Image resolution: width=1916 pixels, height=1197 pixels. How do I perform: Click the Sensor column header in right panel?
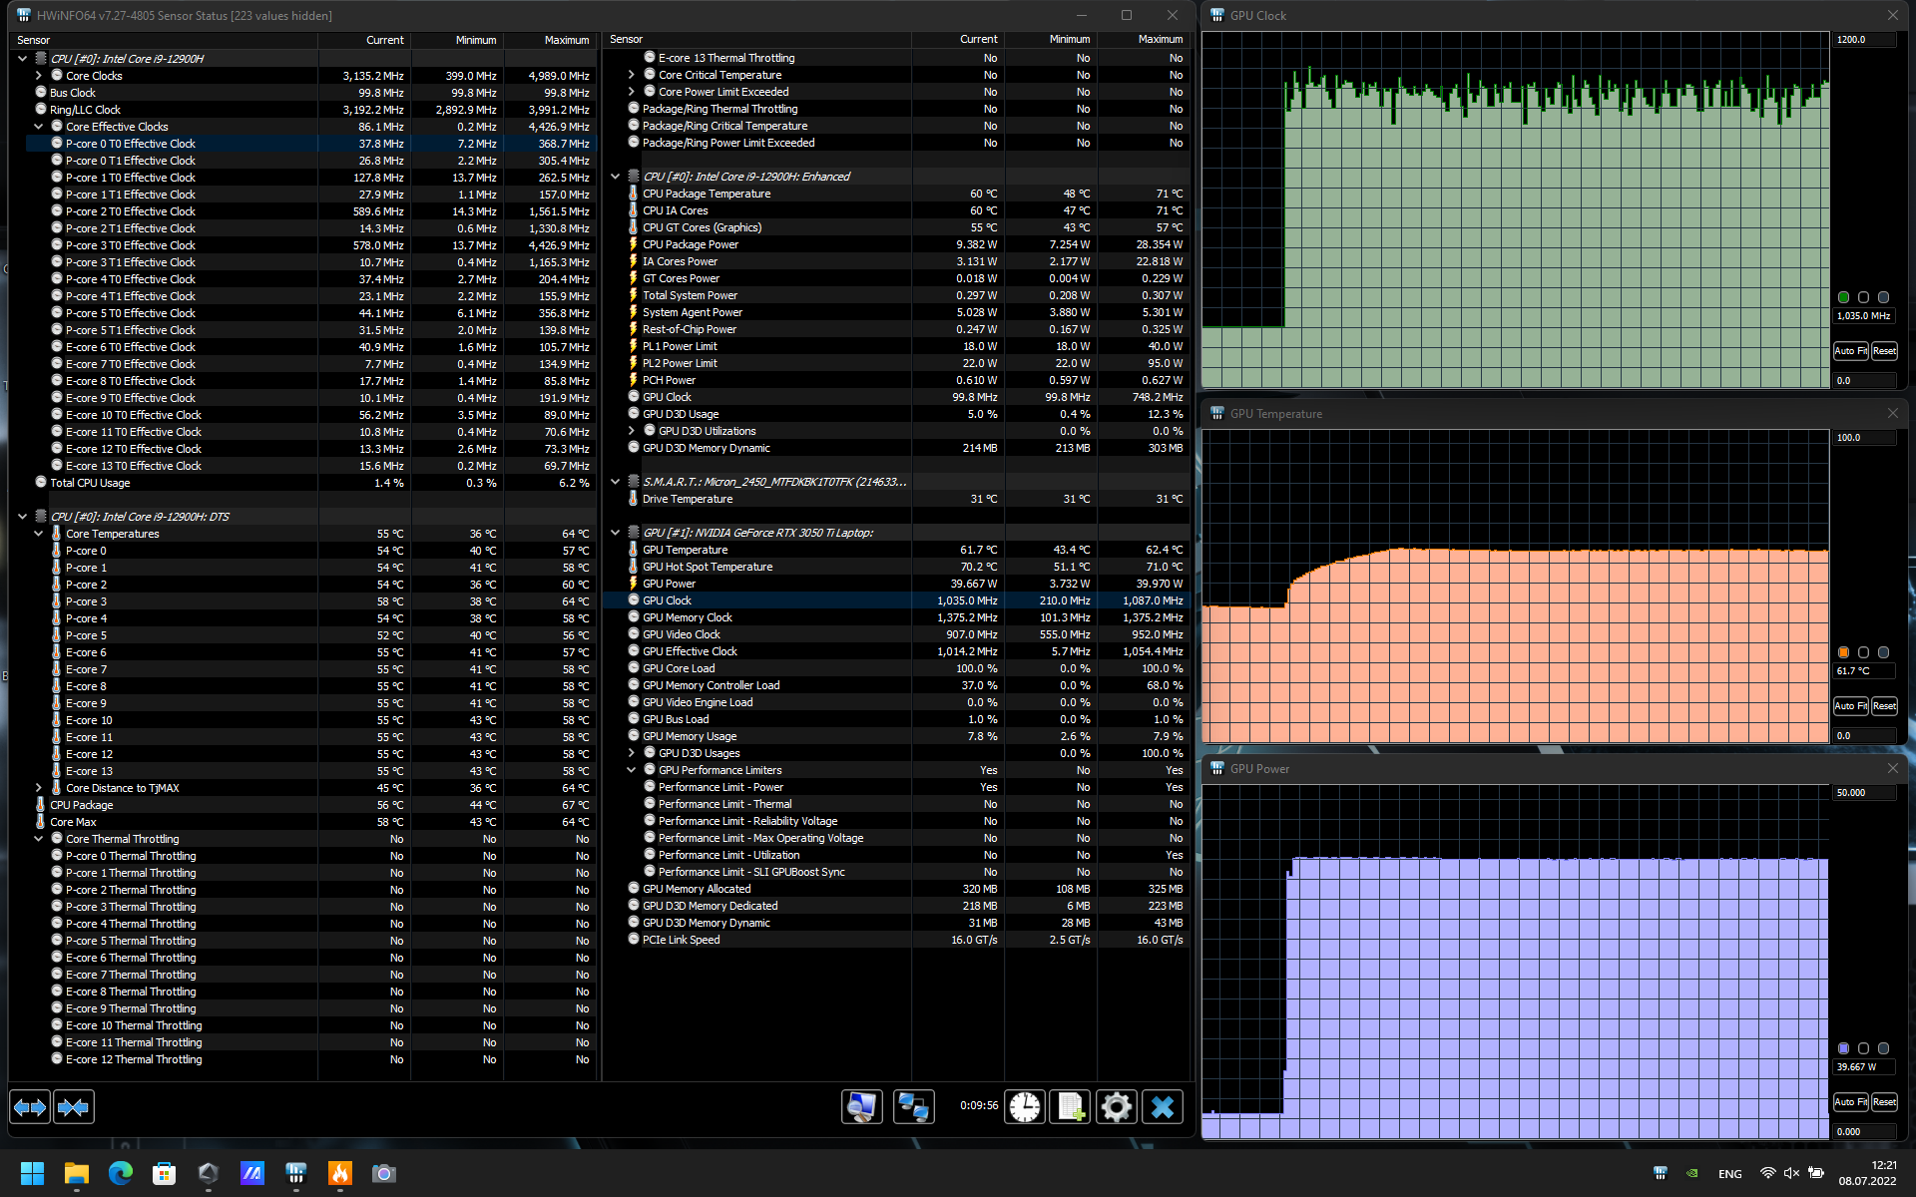[627, 40]
